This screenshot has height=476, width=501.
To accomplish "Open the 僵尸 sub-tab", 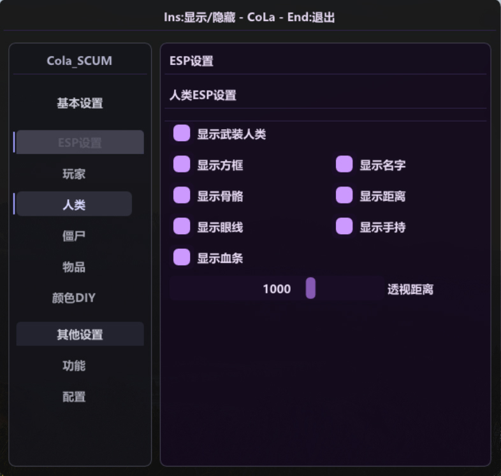I will click(74, 235).
